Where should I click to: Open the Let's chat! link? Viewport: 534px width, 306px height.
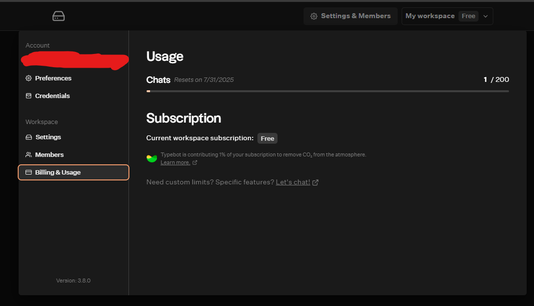coord(293,182)
